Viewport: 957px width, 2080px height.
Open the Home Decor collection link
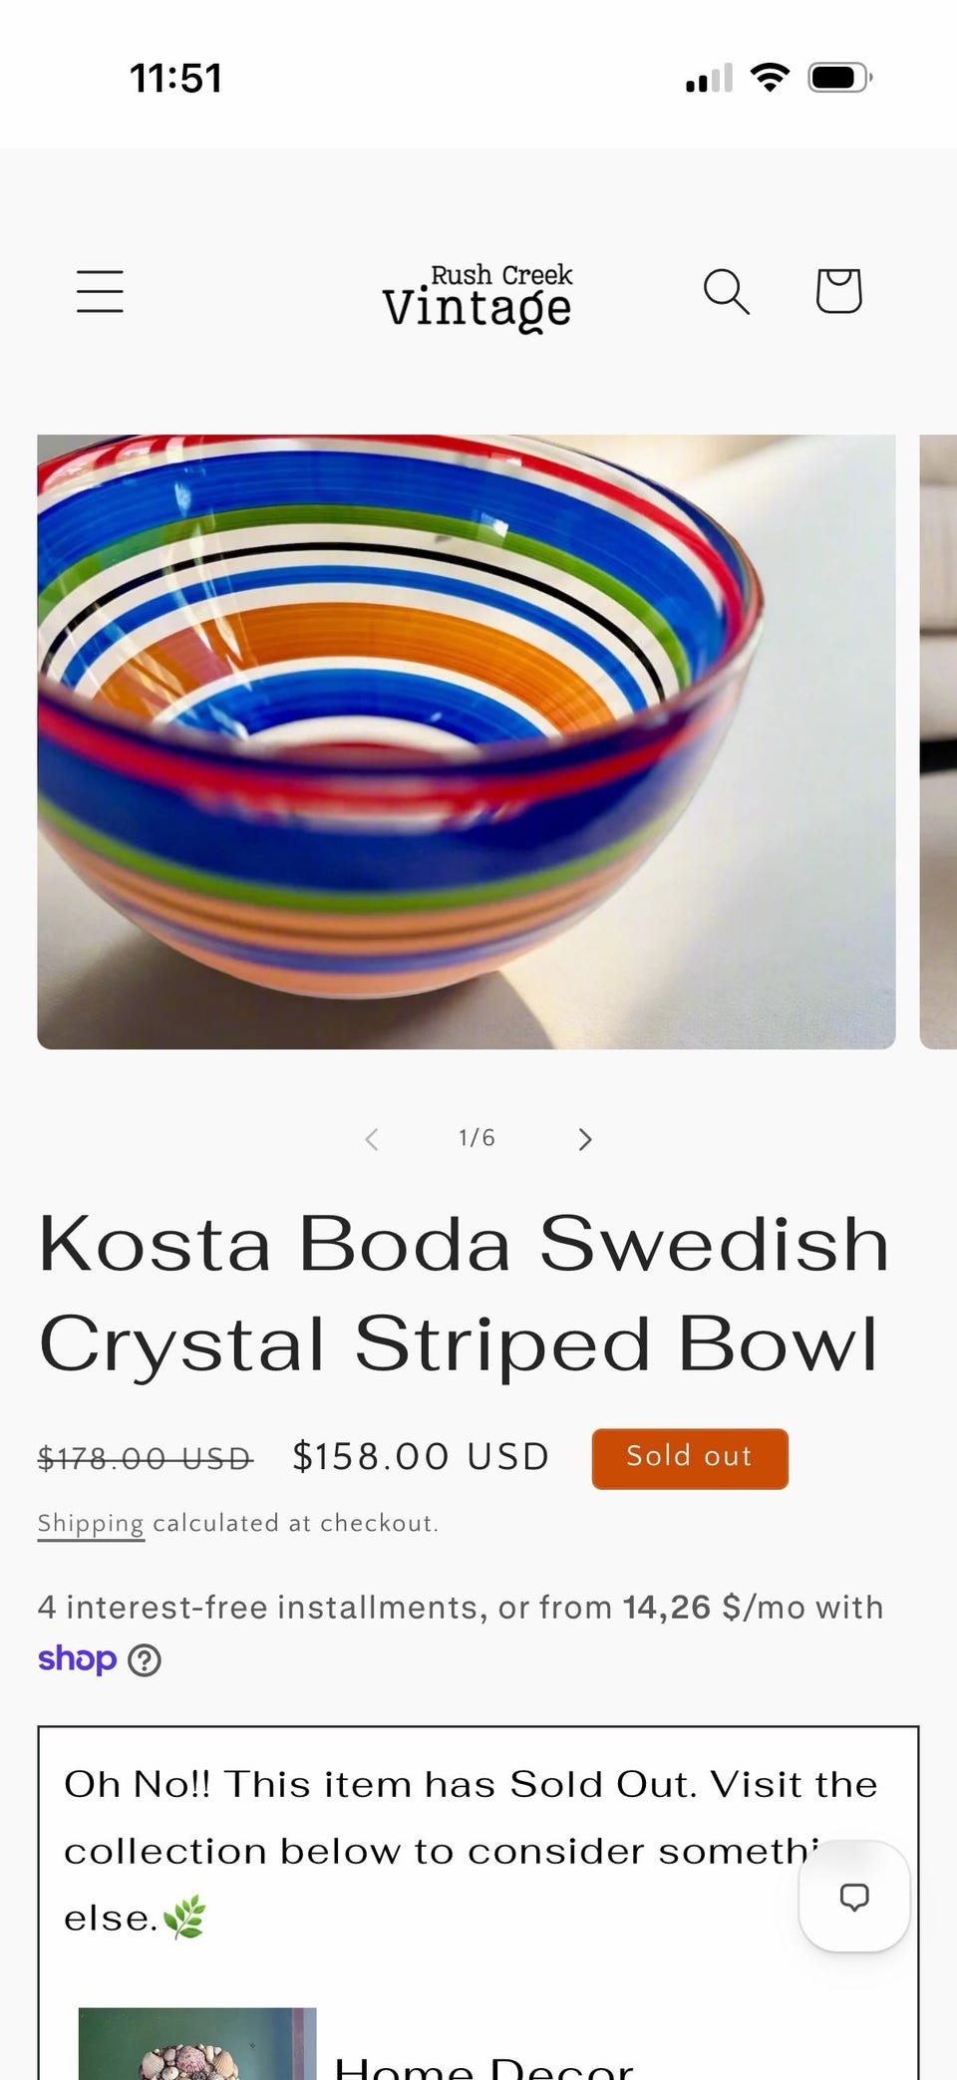483,2065
